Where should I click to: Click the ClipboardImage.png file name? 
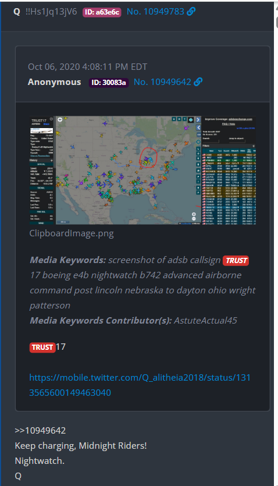(x=72, y=233)
